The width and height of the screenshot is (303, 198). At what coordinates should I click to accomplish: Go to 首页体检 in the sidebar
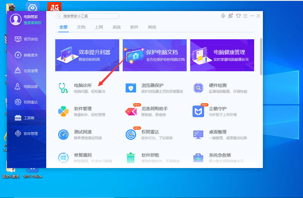click(26, 39)
